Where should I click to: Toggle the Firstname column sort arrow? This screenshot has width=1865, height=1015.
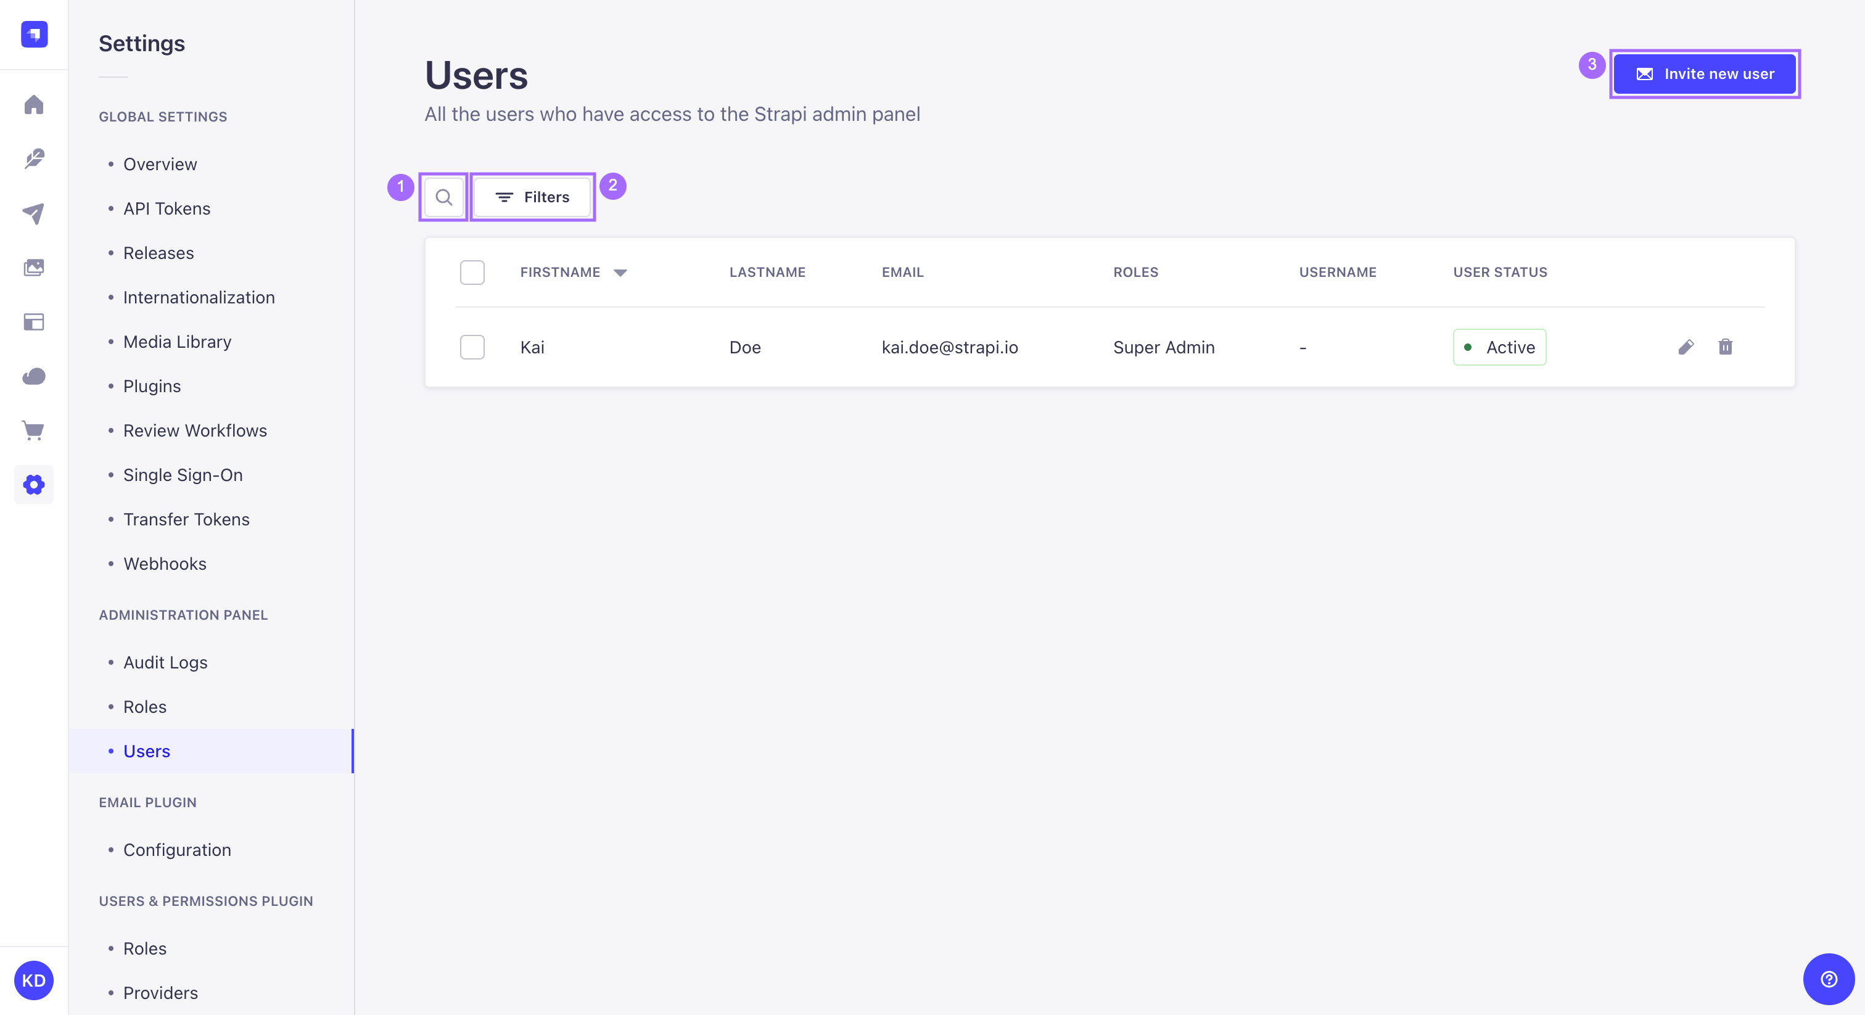coord(620,272)
